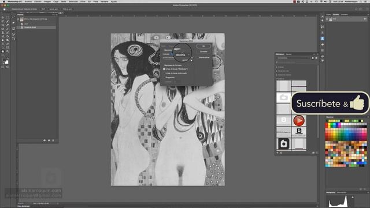
Task: Open the Ventana menu
Action: click(x=105, y=1)
